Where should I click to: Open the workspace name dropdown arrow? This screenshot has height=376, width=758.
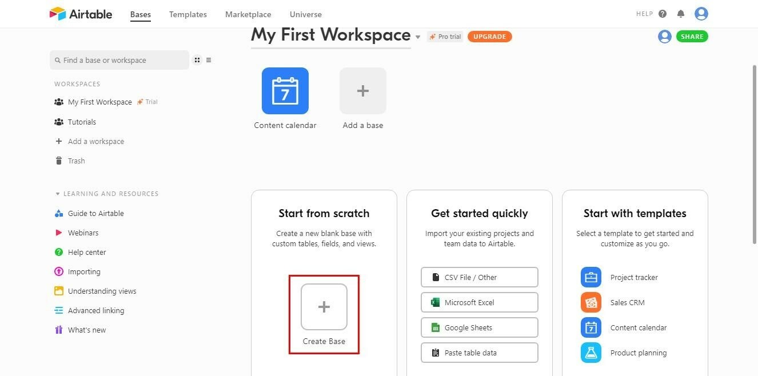418,37
